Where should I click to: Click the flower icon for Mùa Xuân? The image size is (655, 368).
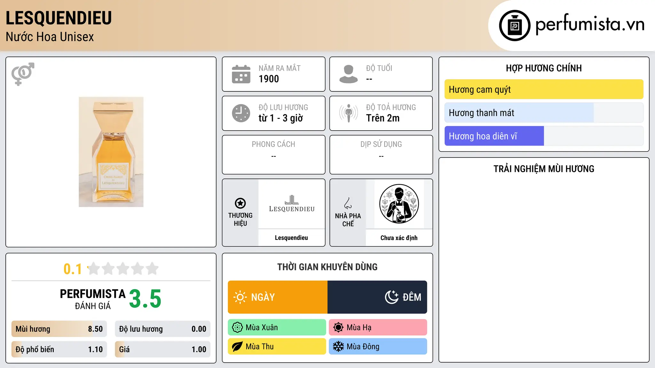[237, 327]
